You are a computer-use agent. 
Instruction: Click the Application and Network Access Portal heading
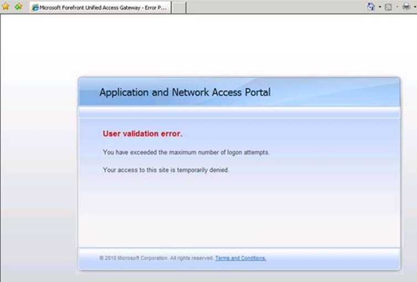(185, 92)
